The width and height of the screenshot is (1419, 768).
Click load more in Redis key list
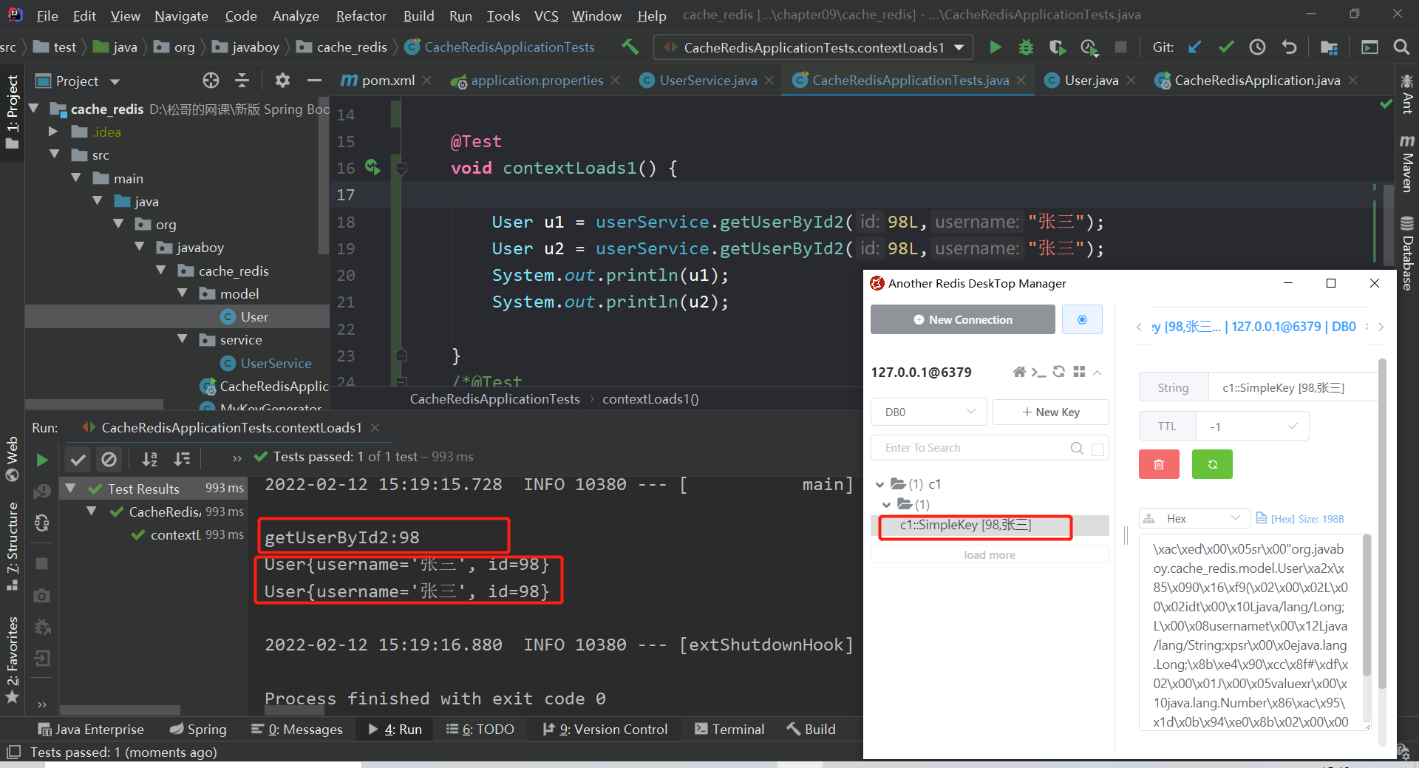(x=989, y=554)
